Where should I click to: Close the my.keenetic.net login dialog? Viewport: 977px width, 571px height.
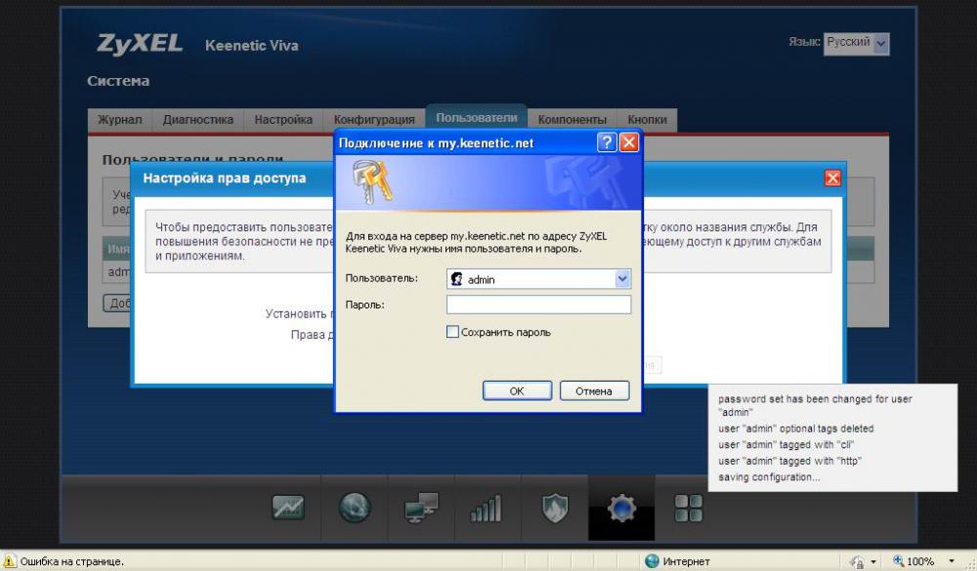[x=629, y=143]
